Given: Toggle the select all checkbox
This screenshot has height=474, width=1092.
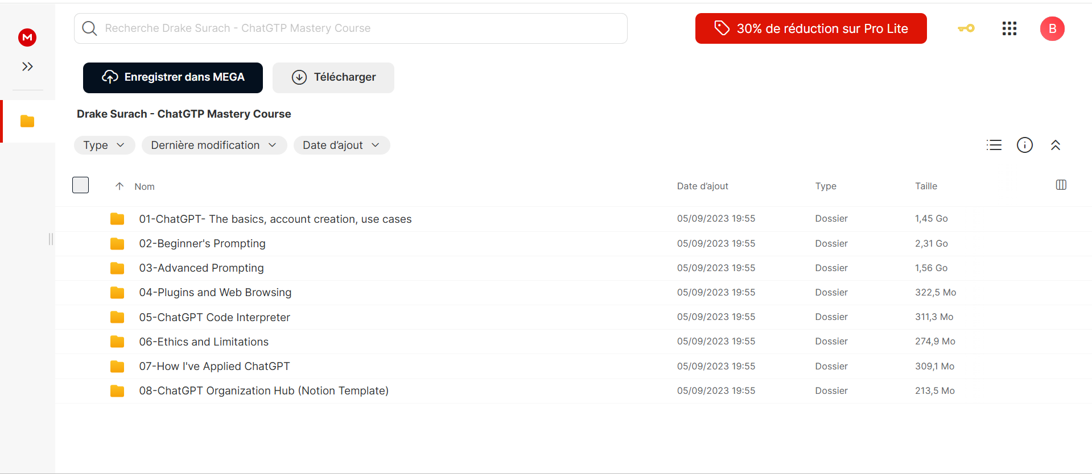Looking at the screenshot, I should click(81, 185).
